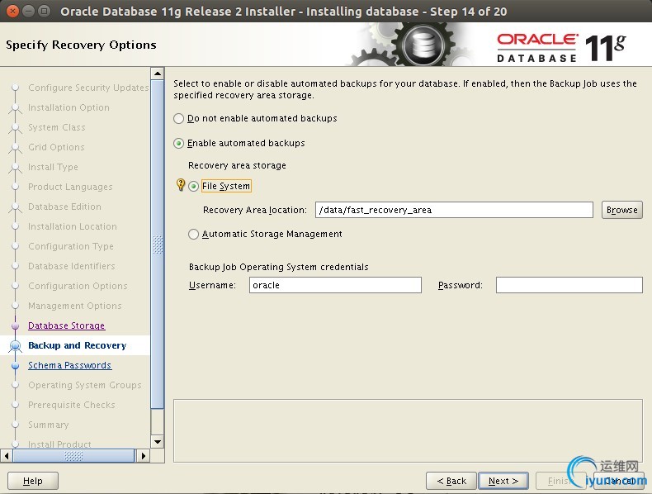Focus the Password input field
The image size is (652, 494).
tap(569, 285)
